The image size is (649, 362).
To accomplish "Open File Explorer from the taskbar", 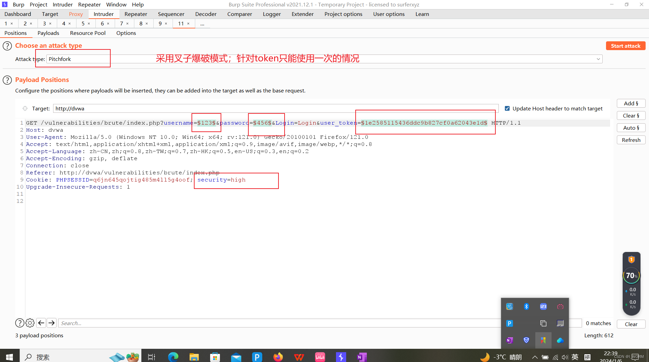I will click(194, 357).
